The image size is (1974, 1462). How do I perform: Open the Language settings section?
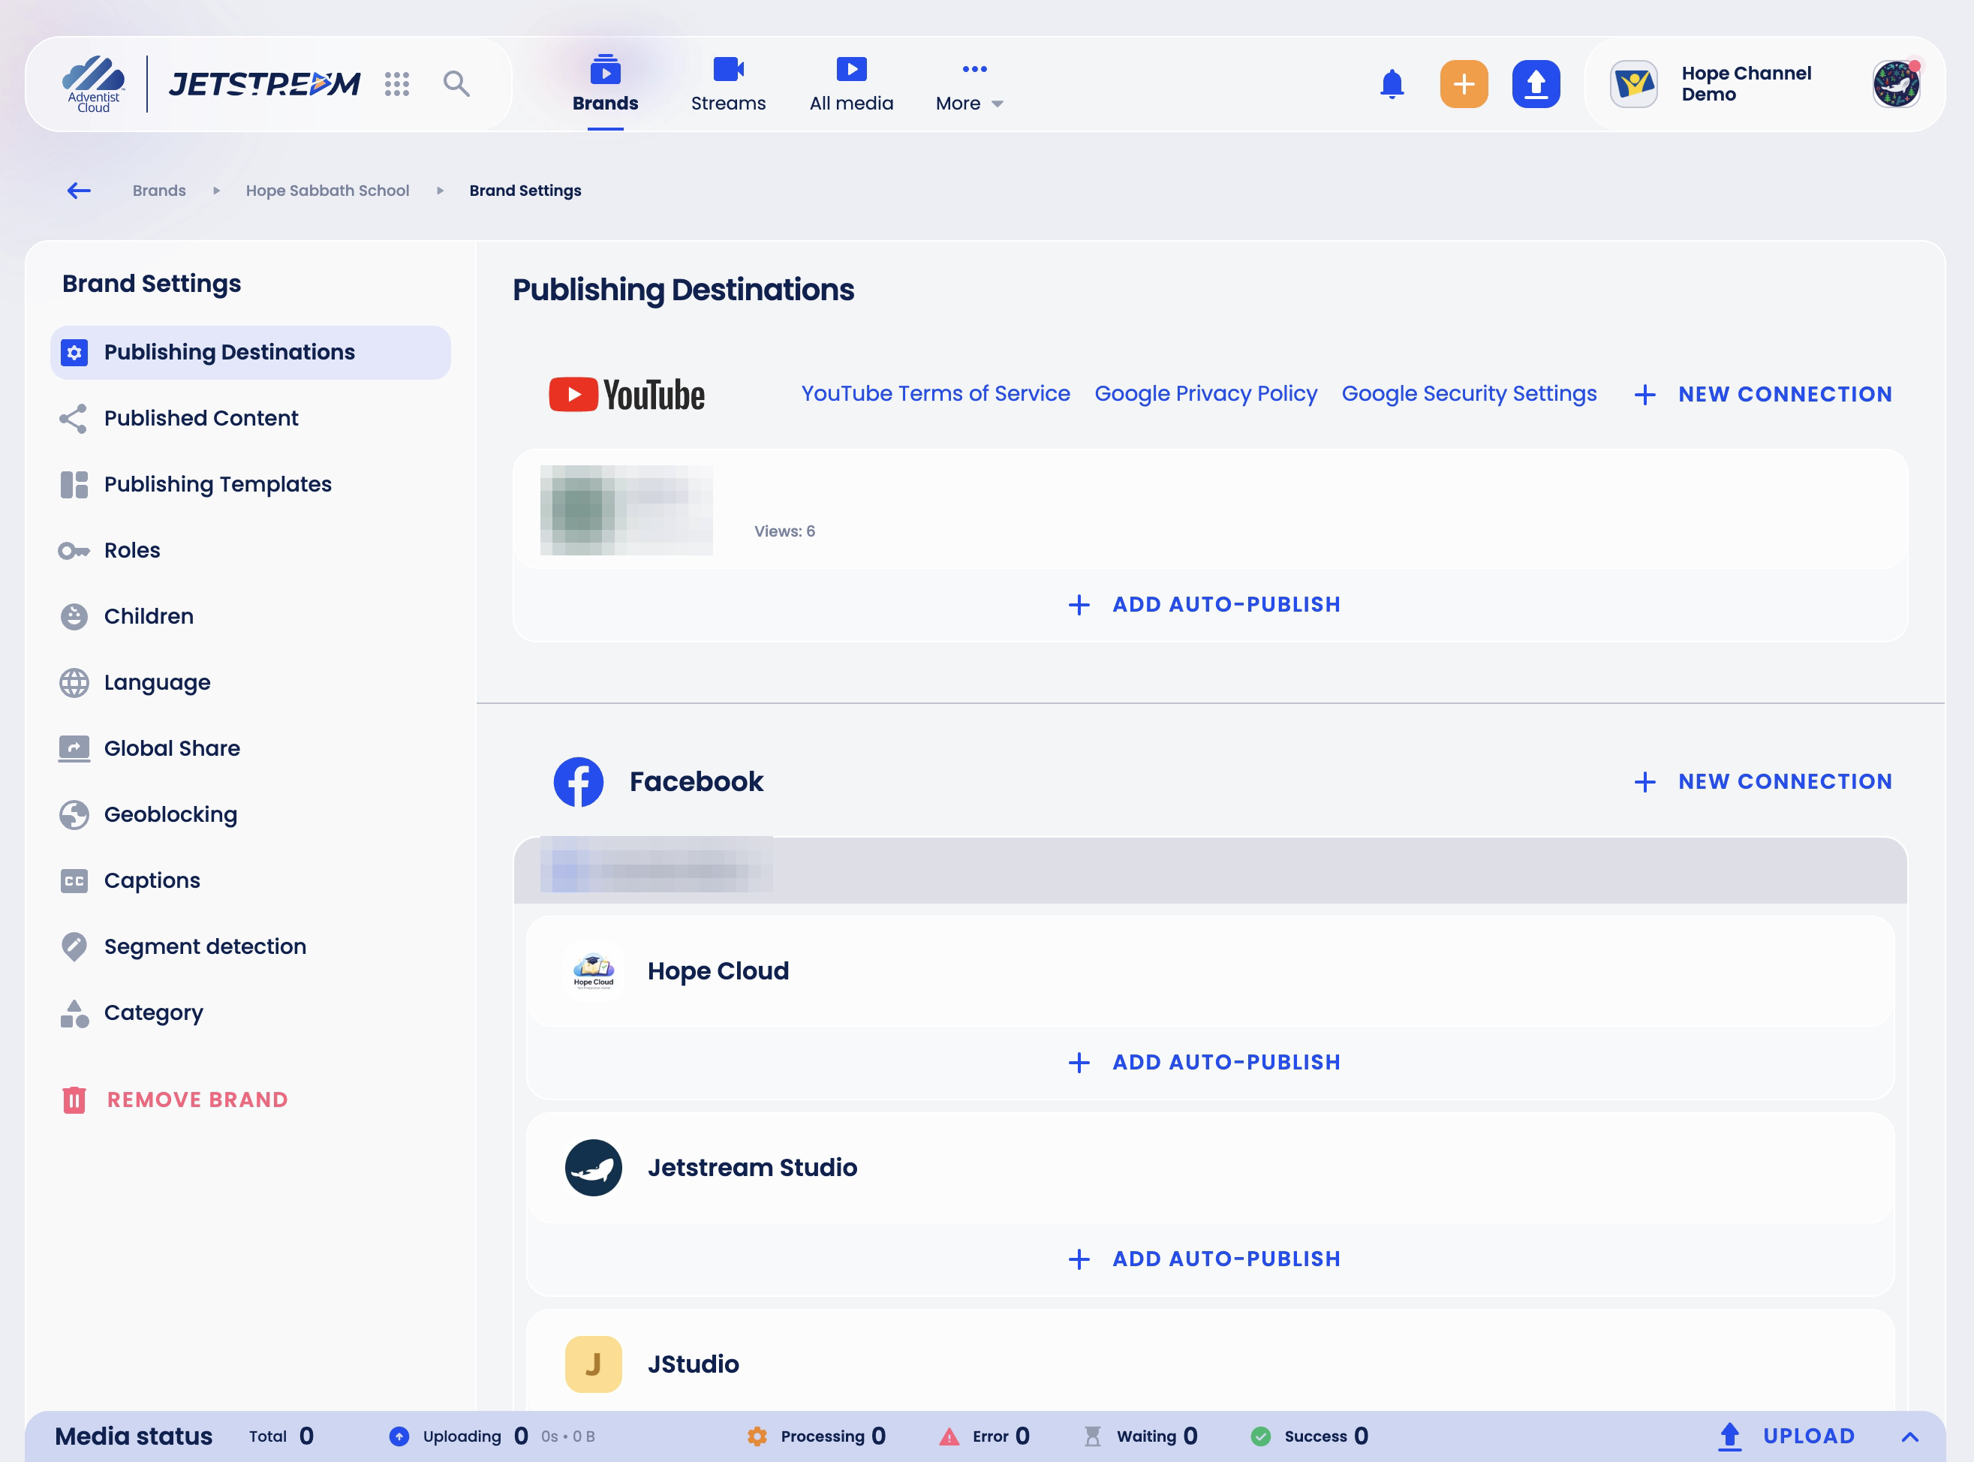(251, 682)
